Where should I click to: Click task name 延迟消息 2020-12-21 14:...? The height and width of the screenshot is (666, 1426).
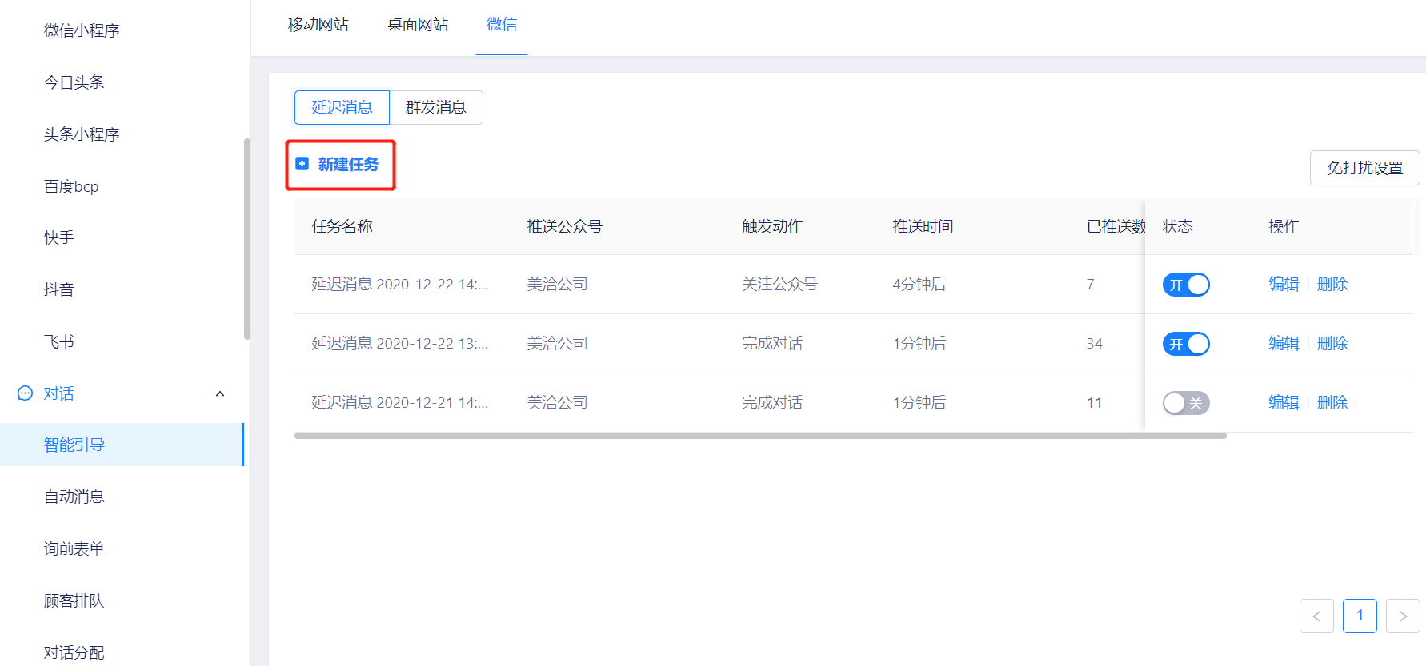point(399,402)
